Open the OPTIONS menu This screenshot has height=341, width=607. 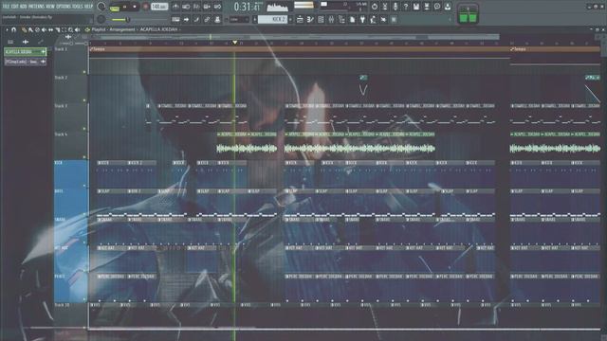click(64, 7)
